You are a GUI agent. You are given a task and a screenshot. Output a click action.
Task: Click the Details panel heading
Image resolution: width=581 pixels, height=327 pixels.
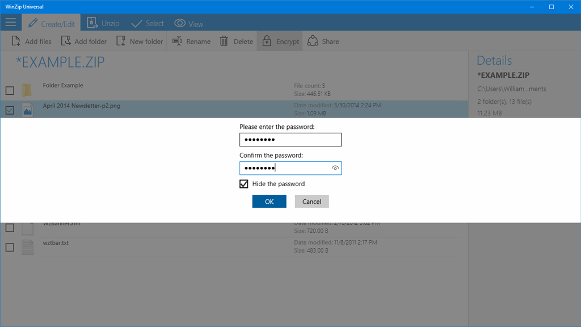pyautogui.click(x=494, y=60)
